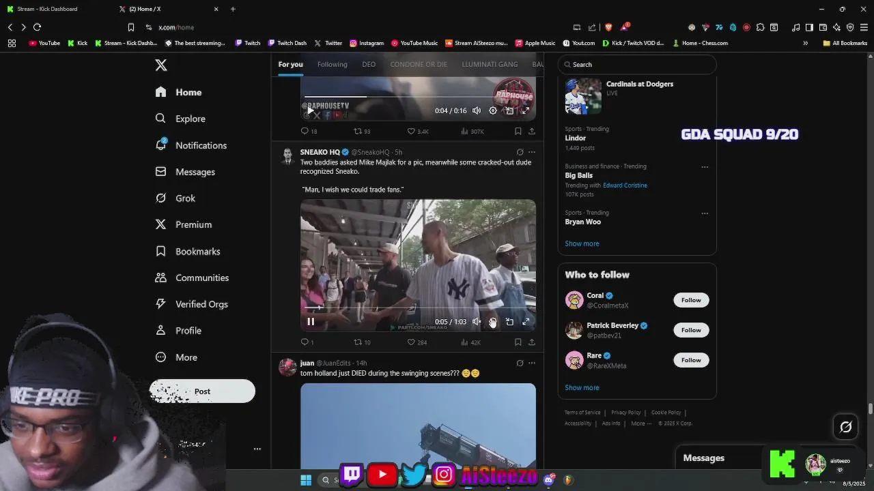The height and width of the screenshot is (491, 874).
Task: Bookmark the RapHouseTV video post
Action: click(518, 131)
